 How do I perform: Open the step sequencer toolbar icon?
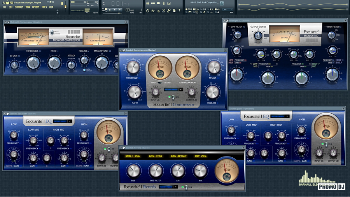[x=153, y=4]
